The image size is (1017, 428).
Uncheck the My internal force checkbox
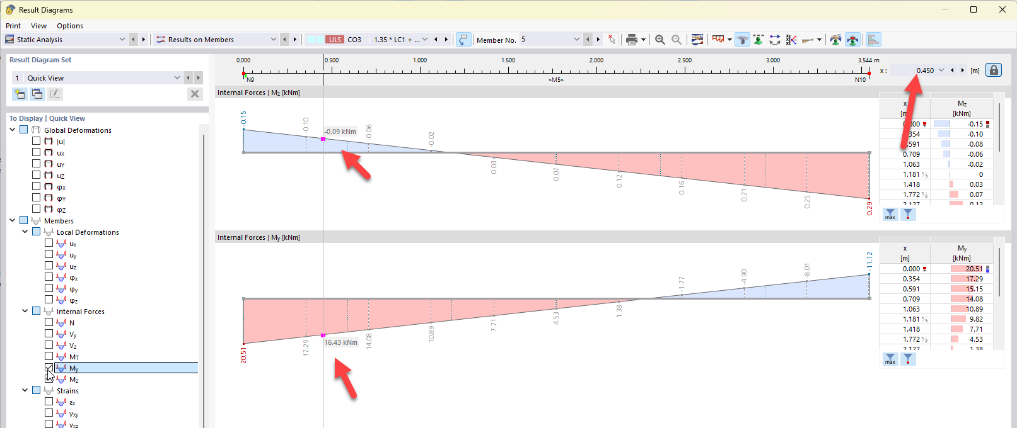pos(49,368)
